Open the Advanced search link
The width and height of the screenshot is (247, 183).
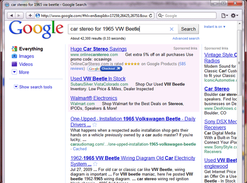(x=186, y=39)
